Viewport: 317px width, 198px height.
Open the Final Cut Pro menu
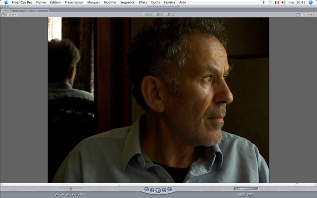22,2
